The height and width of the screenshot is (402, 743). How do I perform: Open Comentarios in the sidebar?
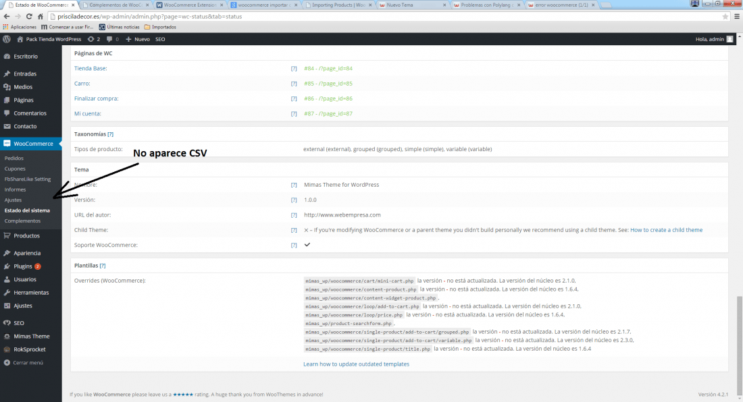pyautogui.click(x=31, y=113)
